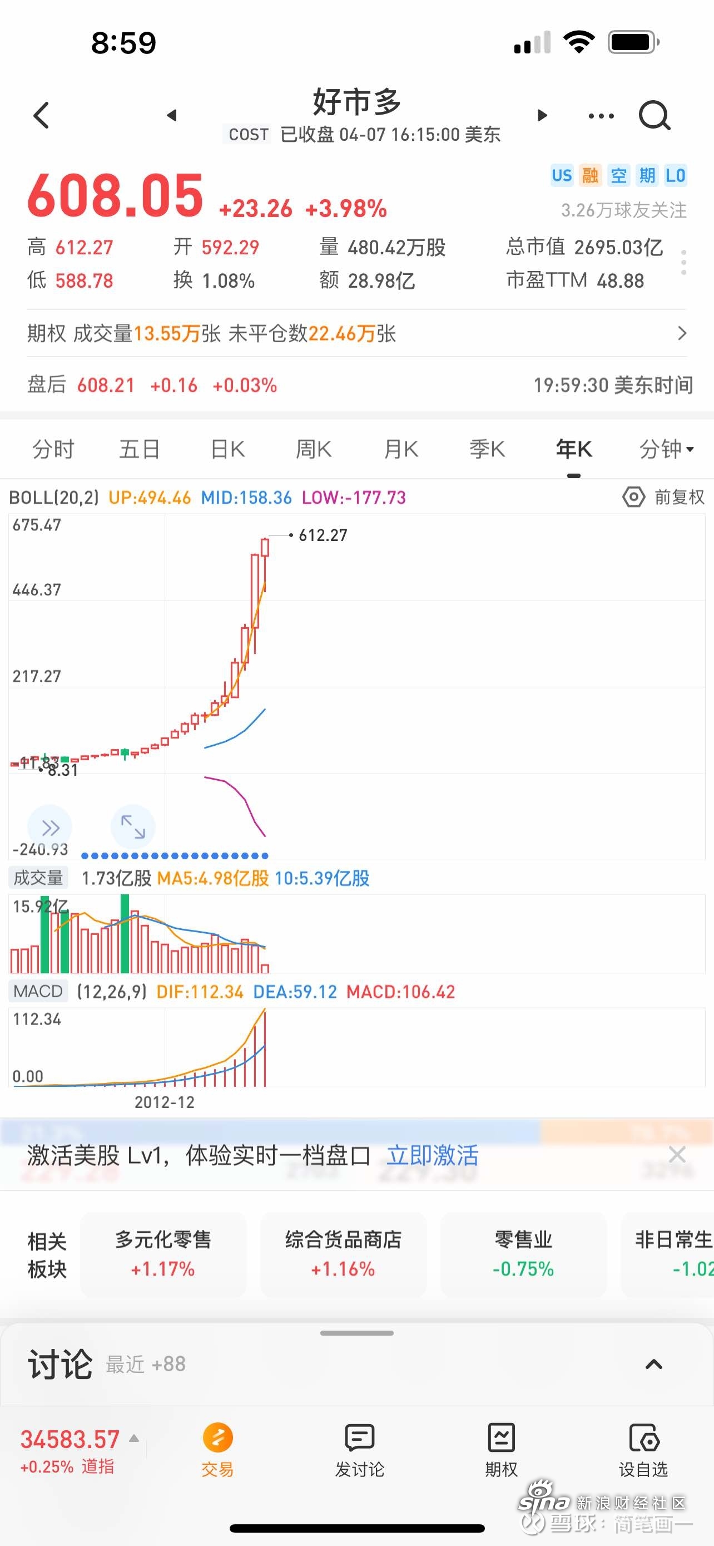
Task: Switch to the 日K tab
Action: click(227, 449)
